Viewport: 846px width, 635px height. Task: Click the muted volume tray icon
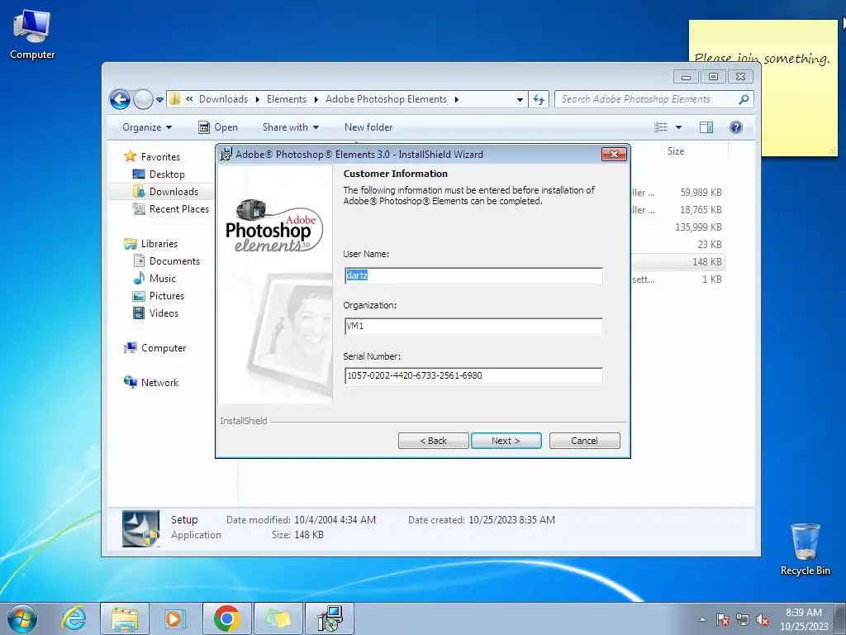763,619
